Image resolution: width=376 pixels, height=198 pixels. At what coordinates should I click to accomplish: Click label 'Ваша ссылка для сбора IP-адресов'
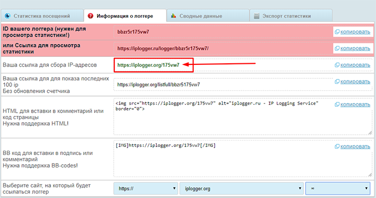pos(49,65)
